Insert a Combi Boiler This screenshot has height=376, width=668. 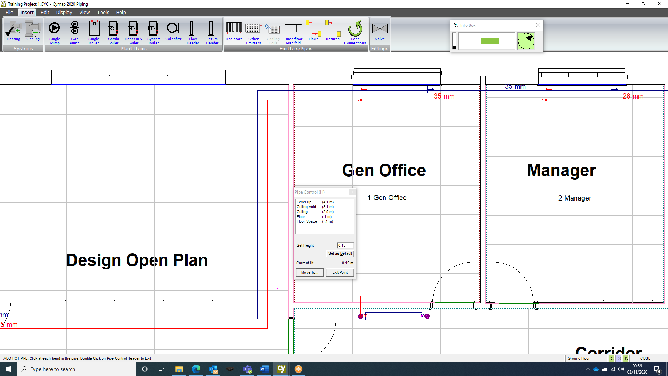(113, 32)
